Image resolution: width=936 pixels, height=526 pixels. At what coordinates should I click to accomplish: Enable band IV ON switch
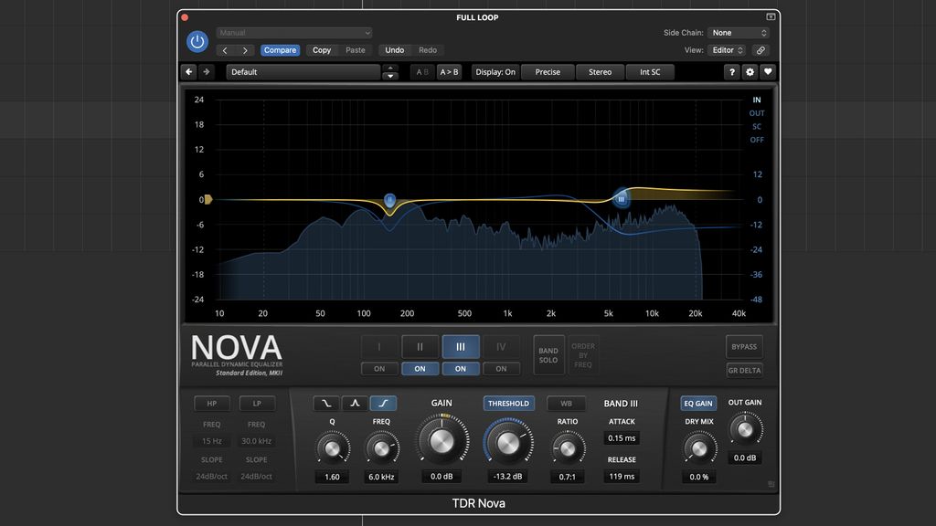pos(501,369)
